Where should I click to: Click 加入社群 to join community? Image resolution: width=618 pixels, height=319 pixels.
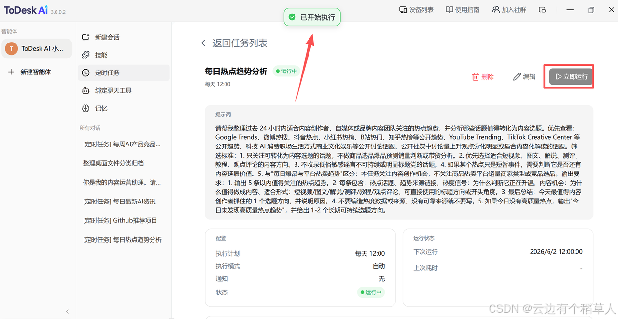coord(509,10)
